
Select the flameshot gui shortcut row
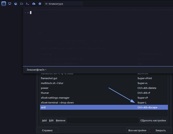coord(104,78)
